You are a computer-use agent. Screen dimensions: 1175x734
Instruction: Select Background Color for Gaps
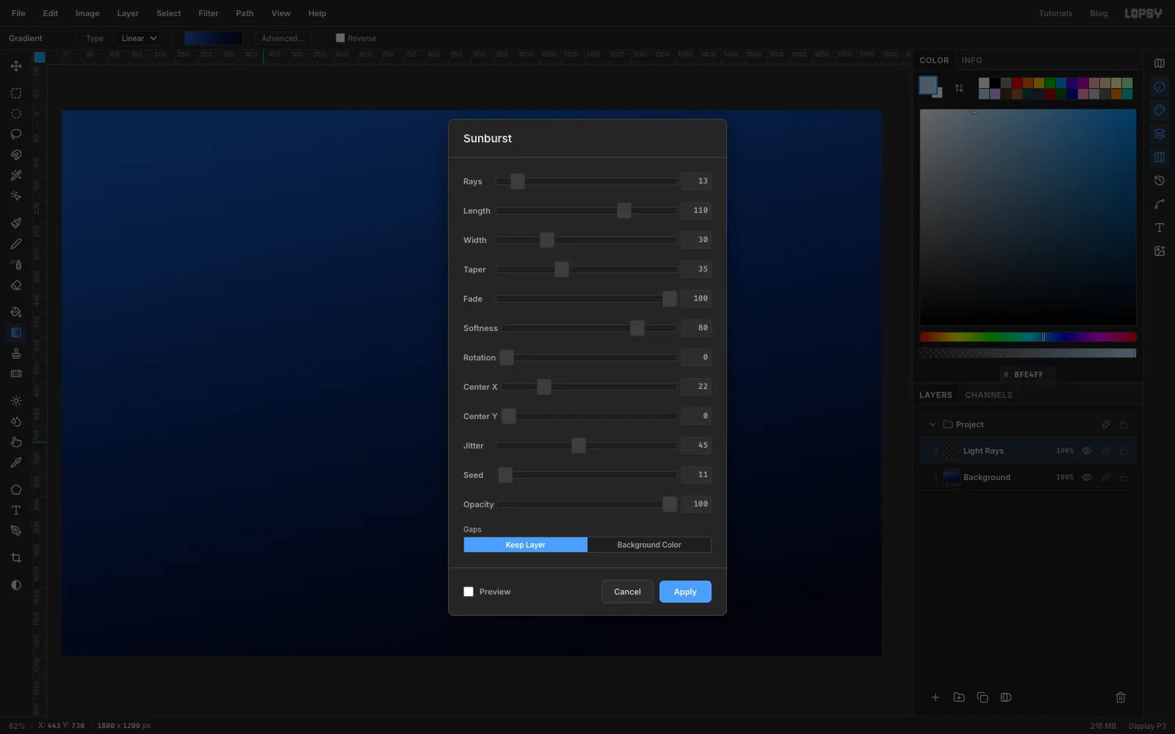649,545
